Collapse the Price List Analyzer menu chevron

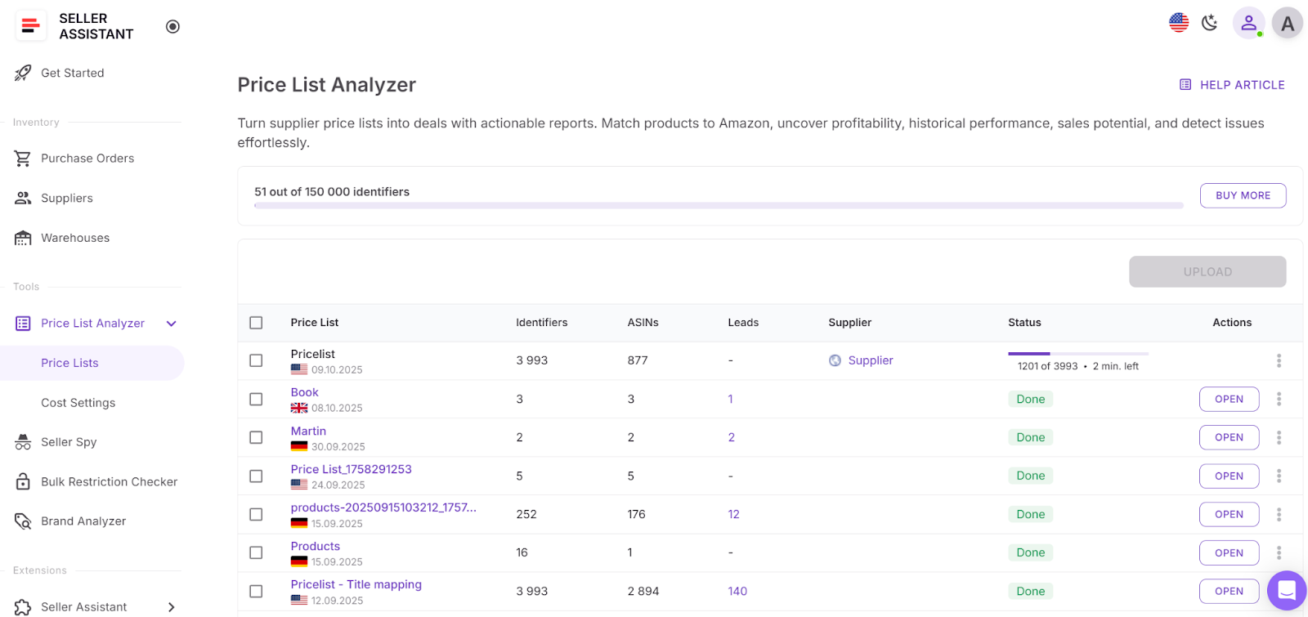(172, 324)
